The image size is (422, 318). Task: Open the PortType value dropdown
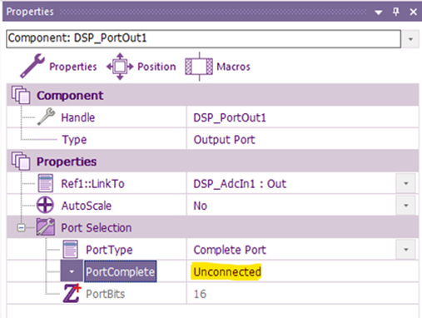(x=406, y=250)
